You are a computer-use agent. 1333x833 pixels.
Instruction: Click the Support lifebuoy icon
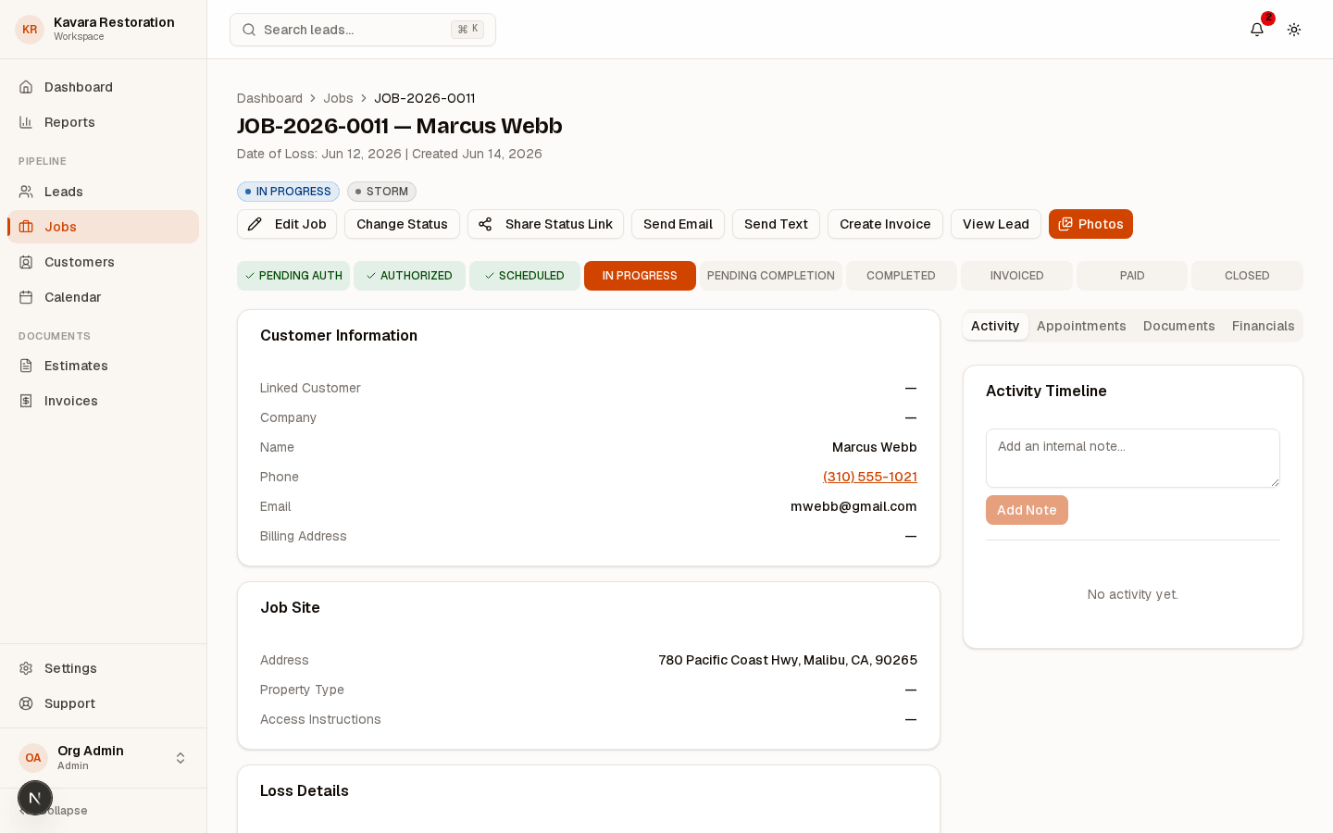tap(26, 703)
